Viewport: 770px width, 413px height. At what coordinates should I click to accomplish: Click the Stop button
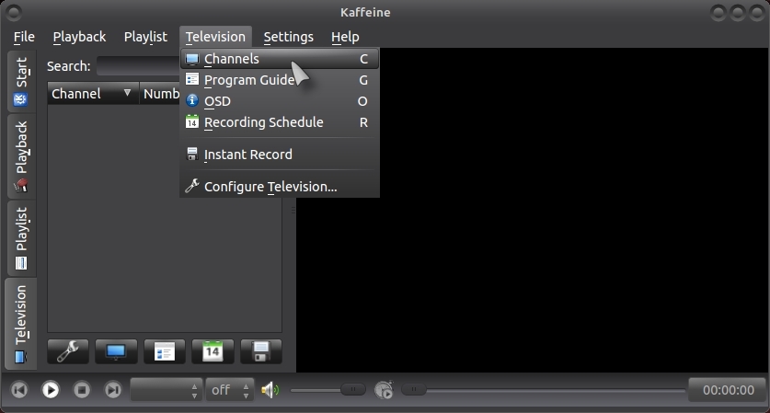pos(82,390)
